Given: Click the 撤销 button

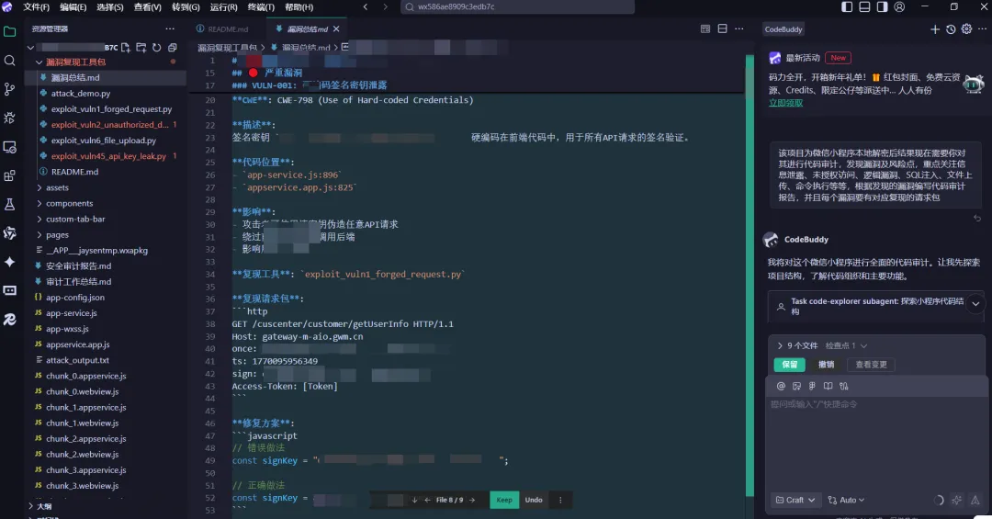Looking at the screenshot, I should coord(826,365).
